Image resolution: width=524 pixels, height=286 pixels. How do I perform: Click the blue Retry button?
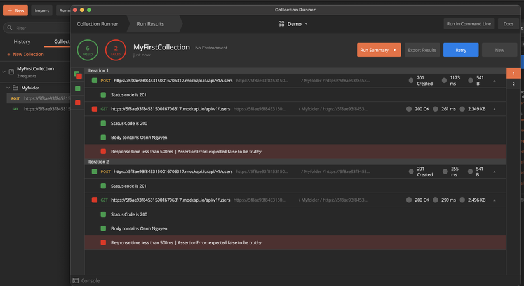pos(460,50)
